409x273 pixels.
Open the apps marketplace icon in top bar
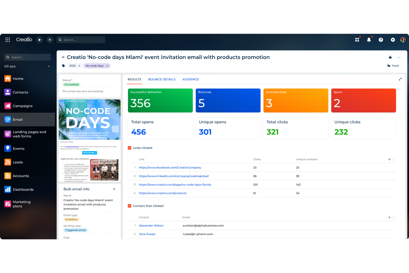pos(357,40)
